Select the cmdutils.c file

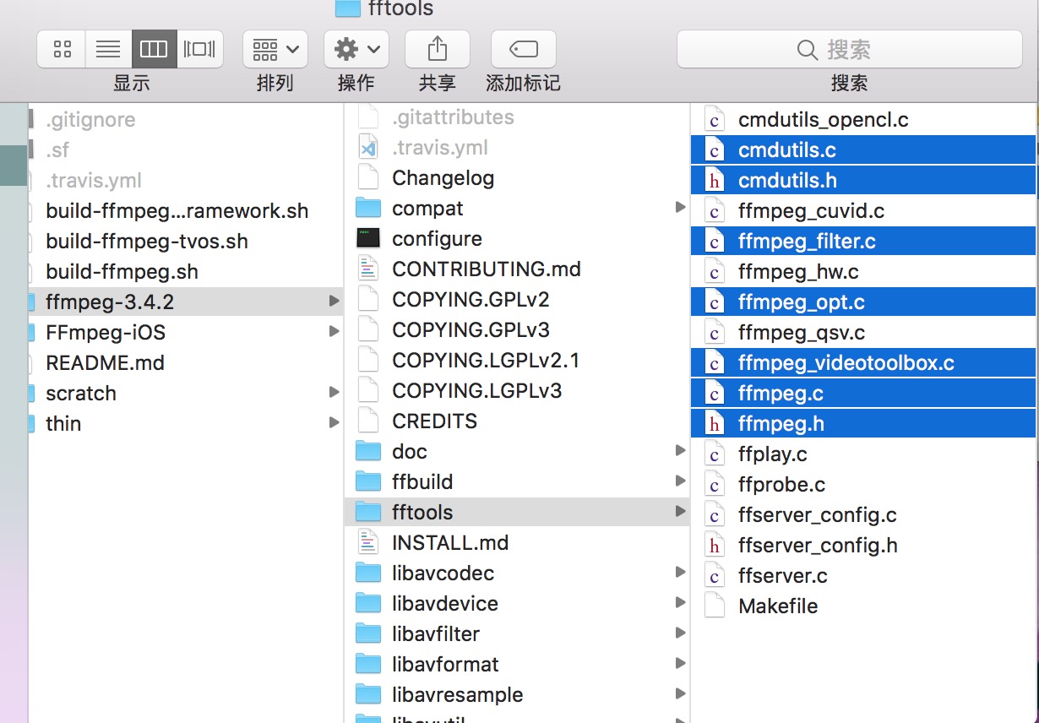click(865, 150)
